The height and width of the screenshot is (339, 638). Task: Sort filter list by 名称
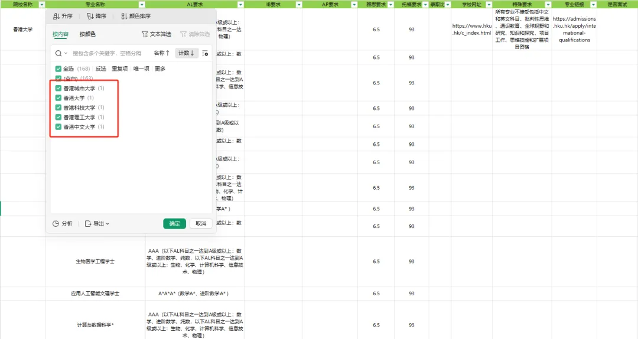point(161,53)
